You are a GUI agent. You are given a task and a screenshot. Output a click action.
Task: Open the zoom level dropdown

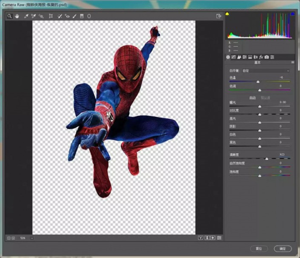pyautogui.click(x=31, y=238)
